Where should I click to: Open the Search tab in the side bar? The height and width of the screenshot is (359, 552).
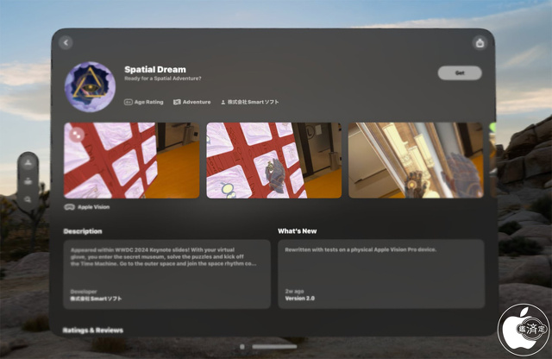pos(28,199)
